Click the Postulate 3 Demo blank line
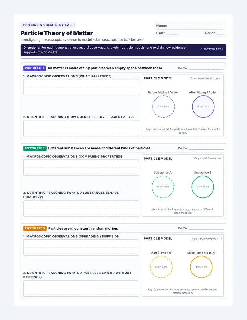Image resolution: width=247 pixels, height=320 pixels. click(x=206, y=229)
